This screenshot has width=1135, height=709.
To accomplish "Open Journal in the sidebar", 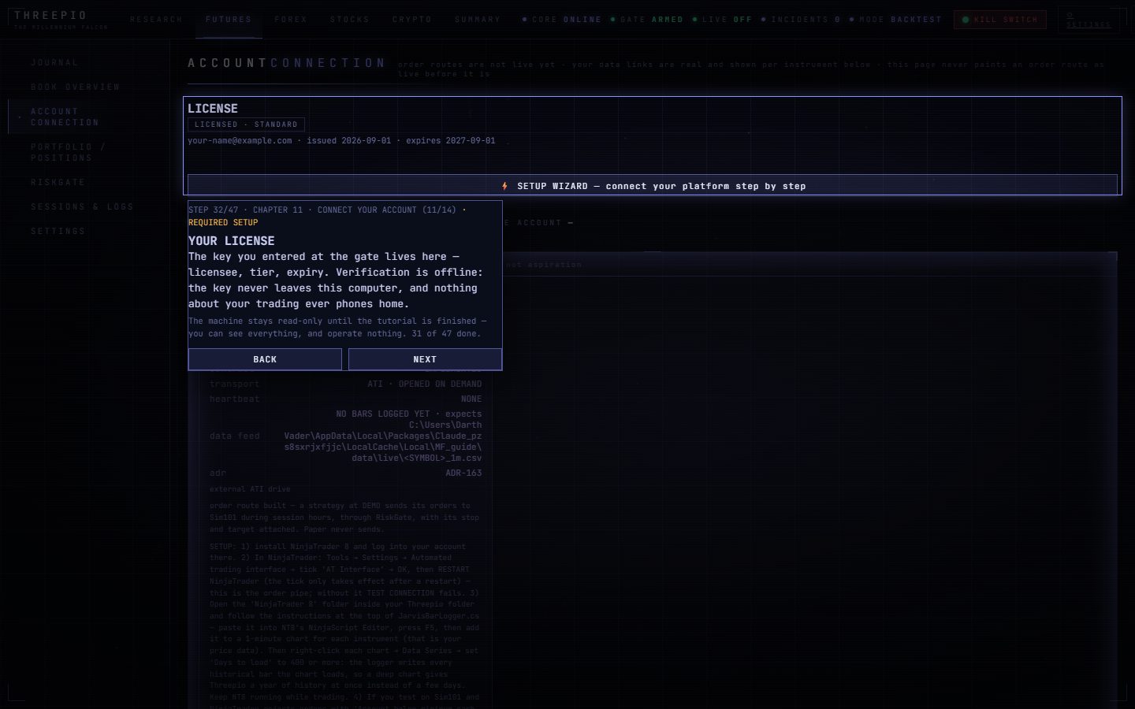I will (54, 62).
